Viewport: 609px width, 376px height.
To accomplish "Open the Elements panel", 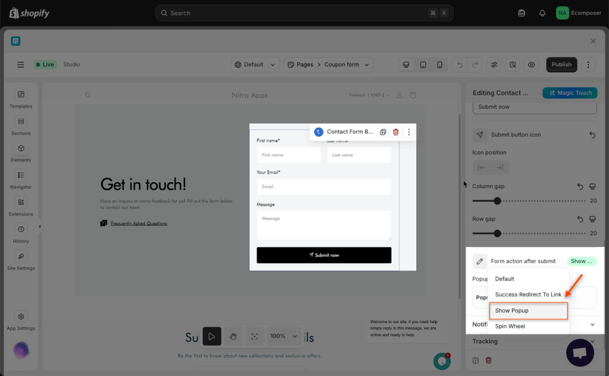I will [21, 152].
